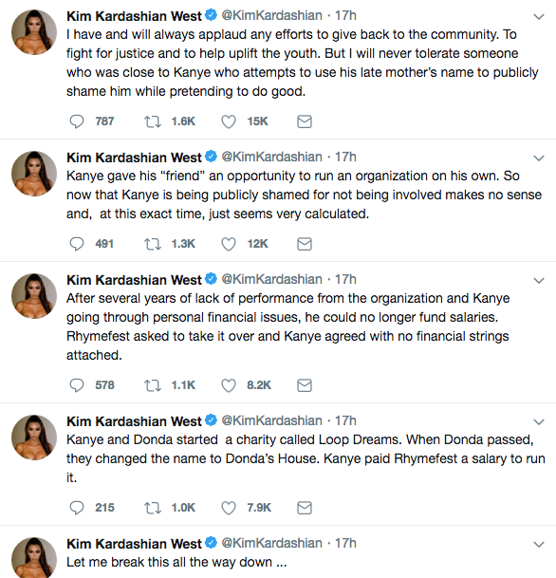
Task: Expand options on 'Let me break this' tweet
Action: coord(539,544)
